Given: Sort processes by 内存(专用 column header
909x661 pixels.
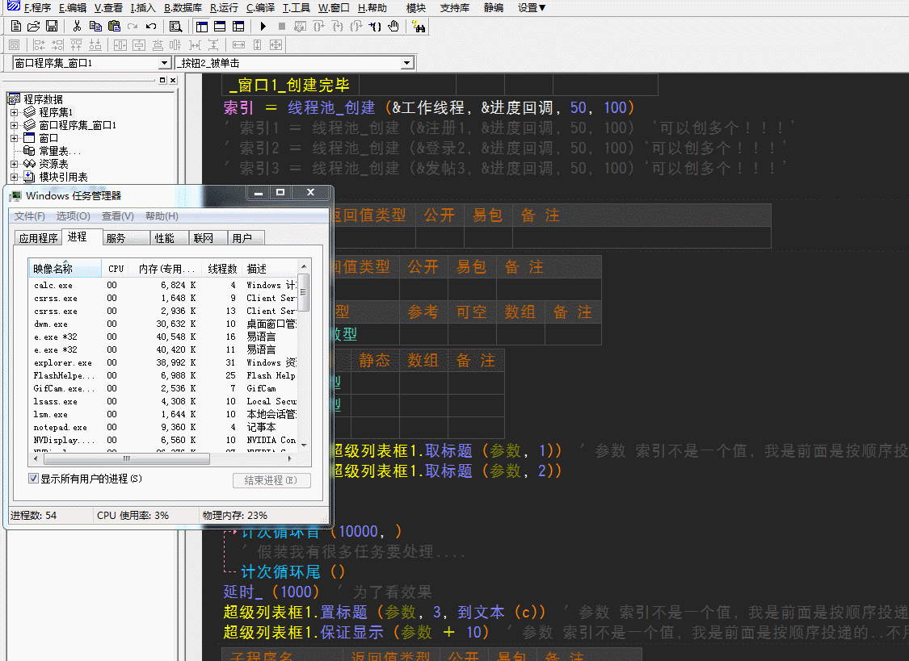Looking at the screenshot, I should point(166,269).
